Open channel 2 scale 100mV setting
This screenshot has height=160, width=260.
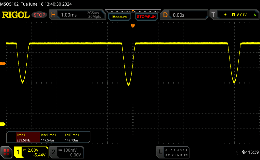pyautogui.click(x=70, y=150)
